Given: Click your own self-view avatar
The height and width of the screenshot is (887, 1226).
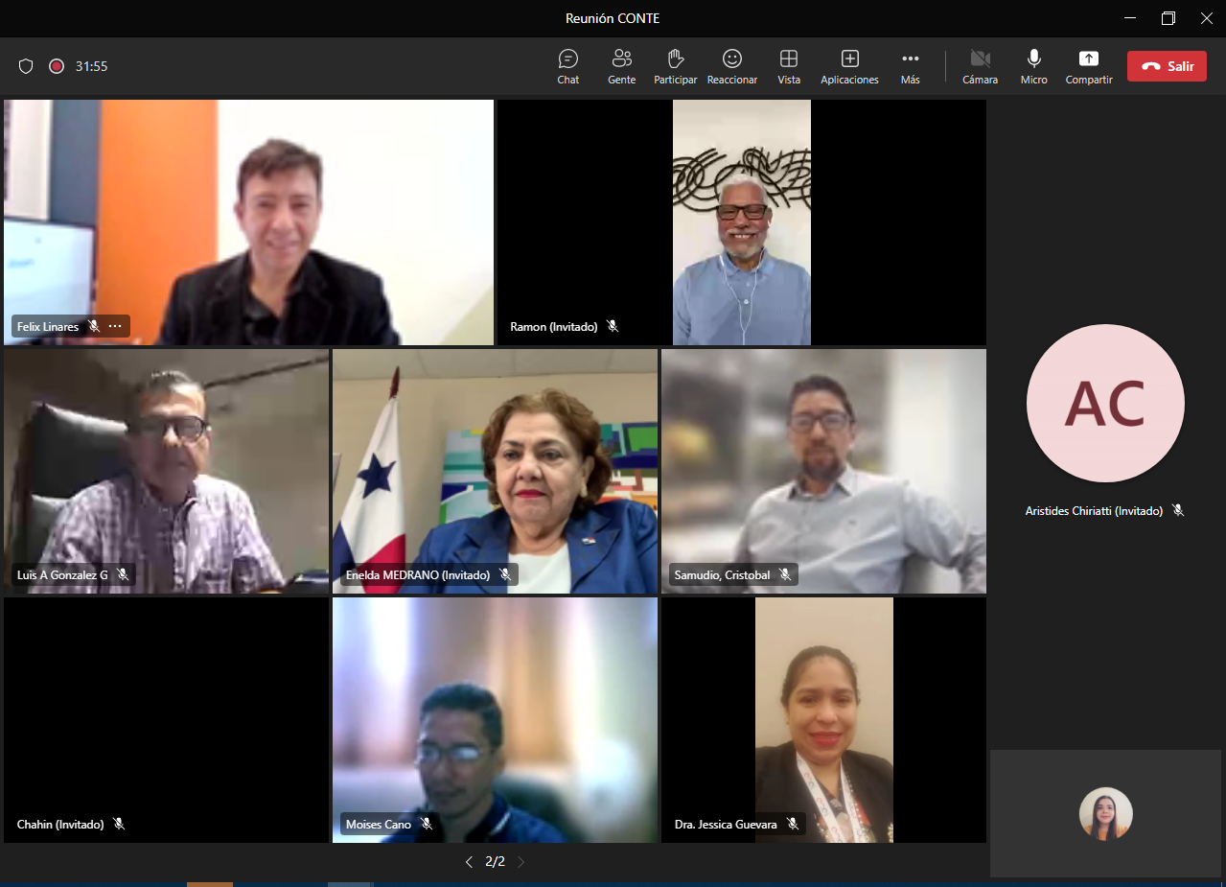Looking at the screenshot, I should [x=1105, y=813].
